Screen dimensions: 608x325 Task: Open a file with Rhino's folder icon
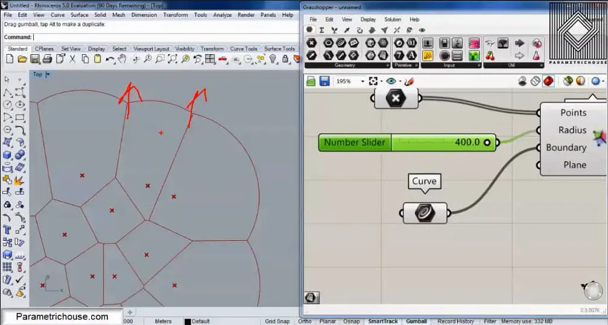click(22, 59)
